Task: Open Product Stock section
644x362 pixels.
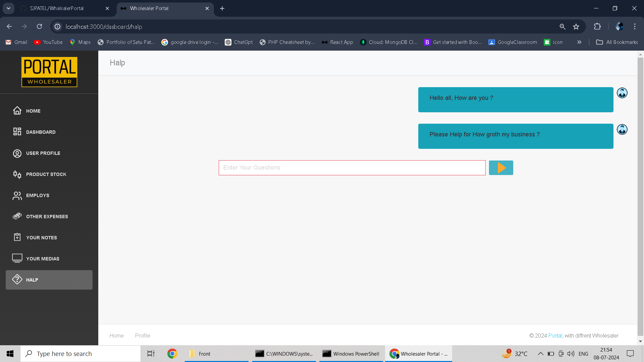Action: click(x=46, y=174)
